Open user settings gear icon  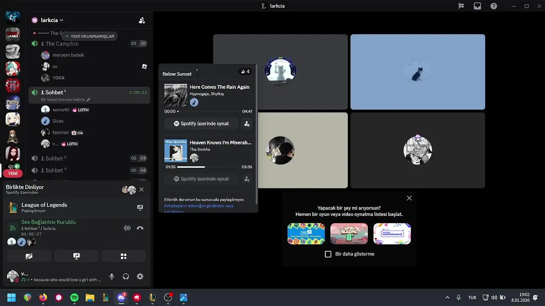[140, 276]
